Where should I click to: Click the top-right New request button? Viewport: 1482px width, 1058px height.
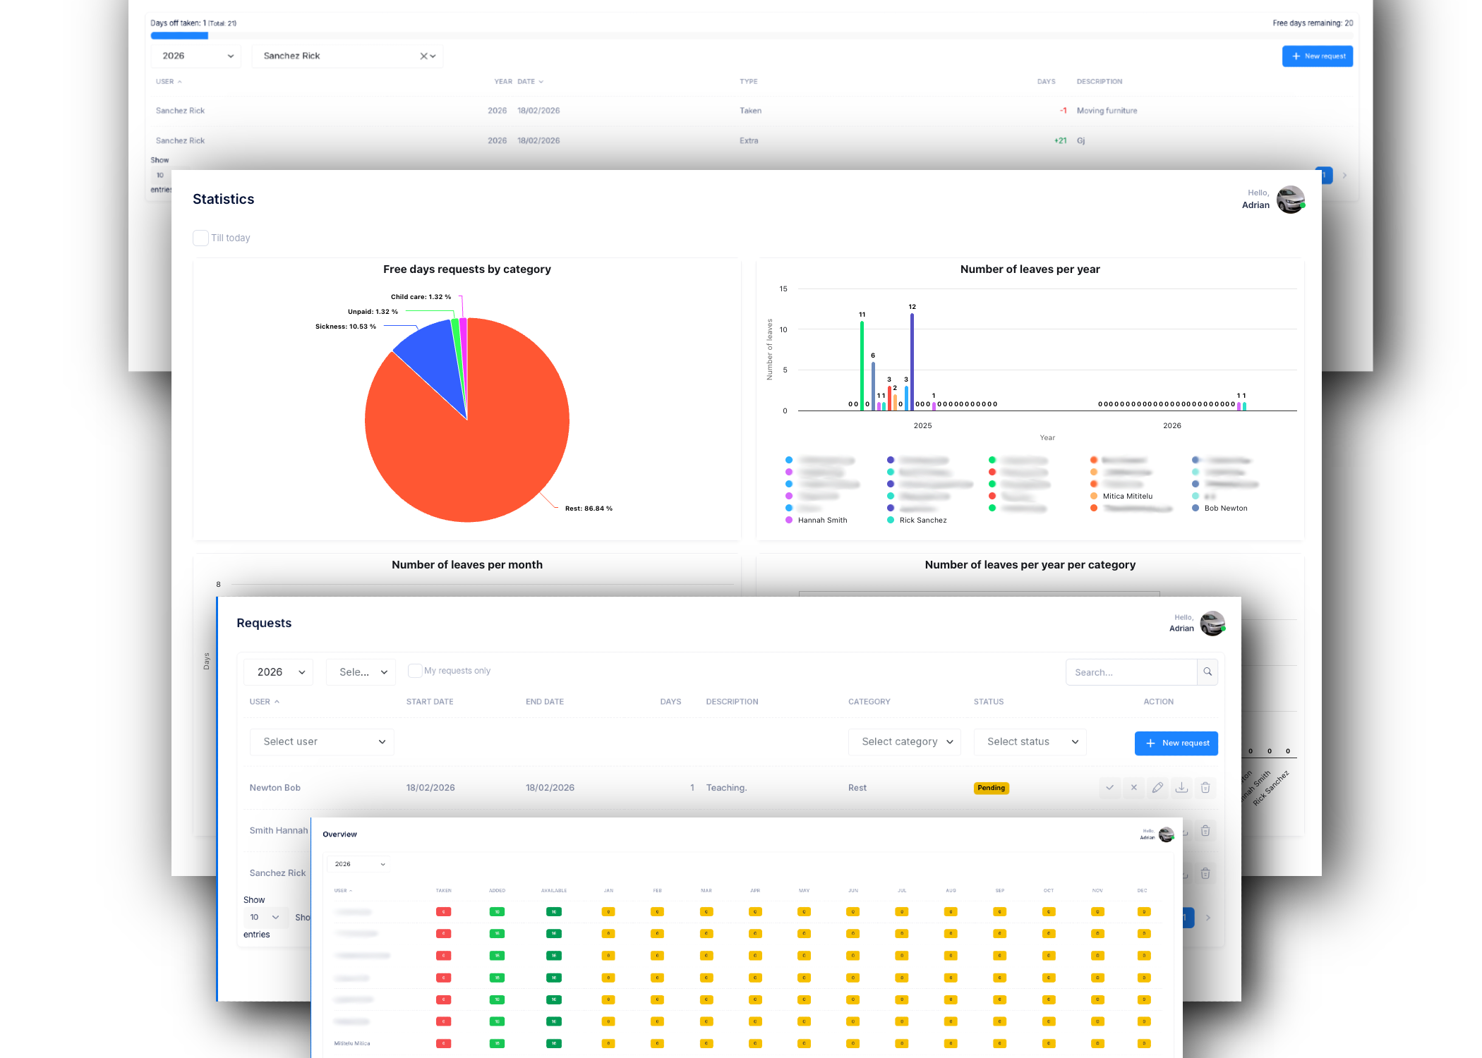coord(1317,56)
